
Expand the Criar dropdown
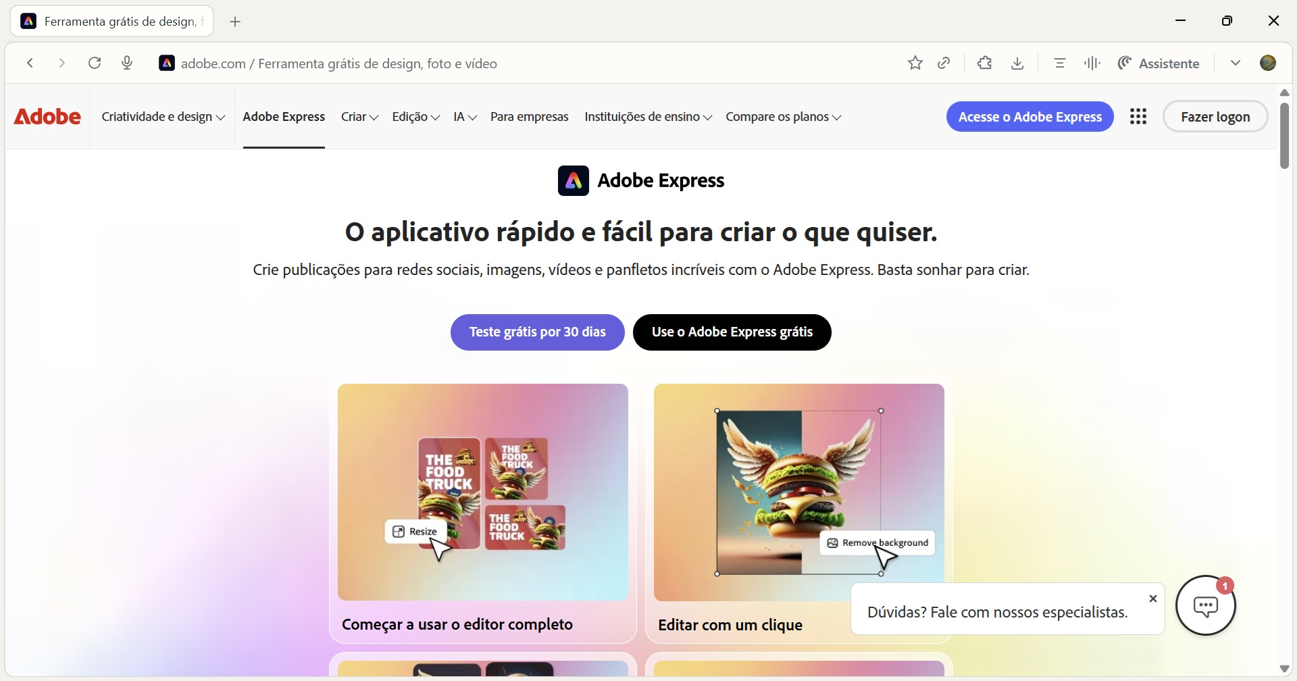tap(359, 117)
